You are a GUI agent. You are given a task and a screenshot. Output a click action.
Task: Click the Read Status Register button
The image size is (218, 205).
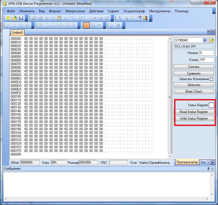[194, 112]
